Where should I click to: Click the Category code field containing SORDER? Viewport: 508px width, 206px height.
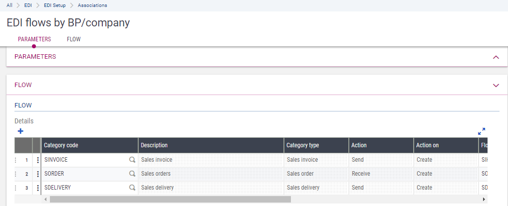tap(85, 174)
